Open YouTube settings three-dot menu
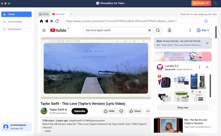Viewport: 221px width, 136px height. (190, 30)
